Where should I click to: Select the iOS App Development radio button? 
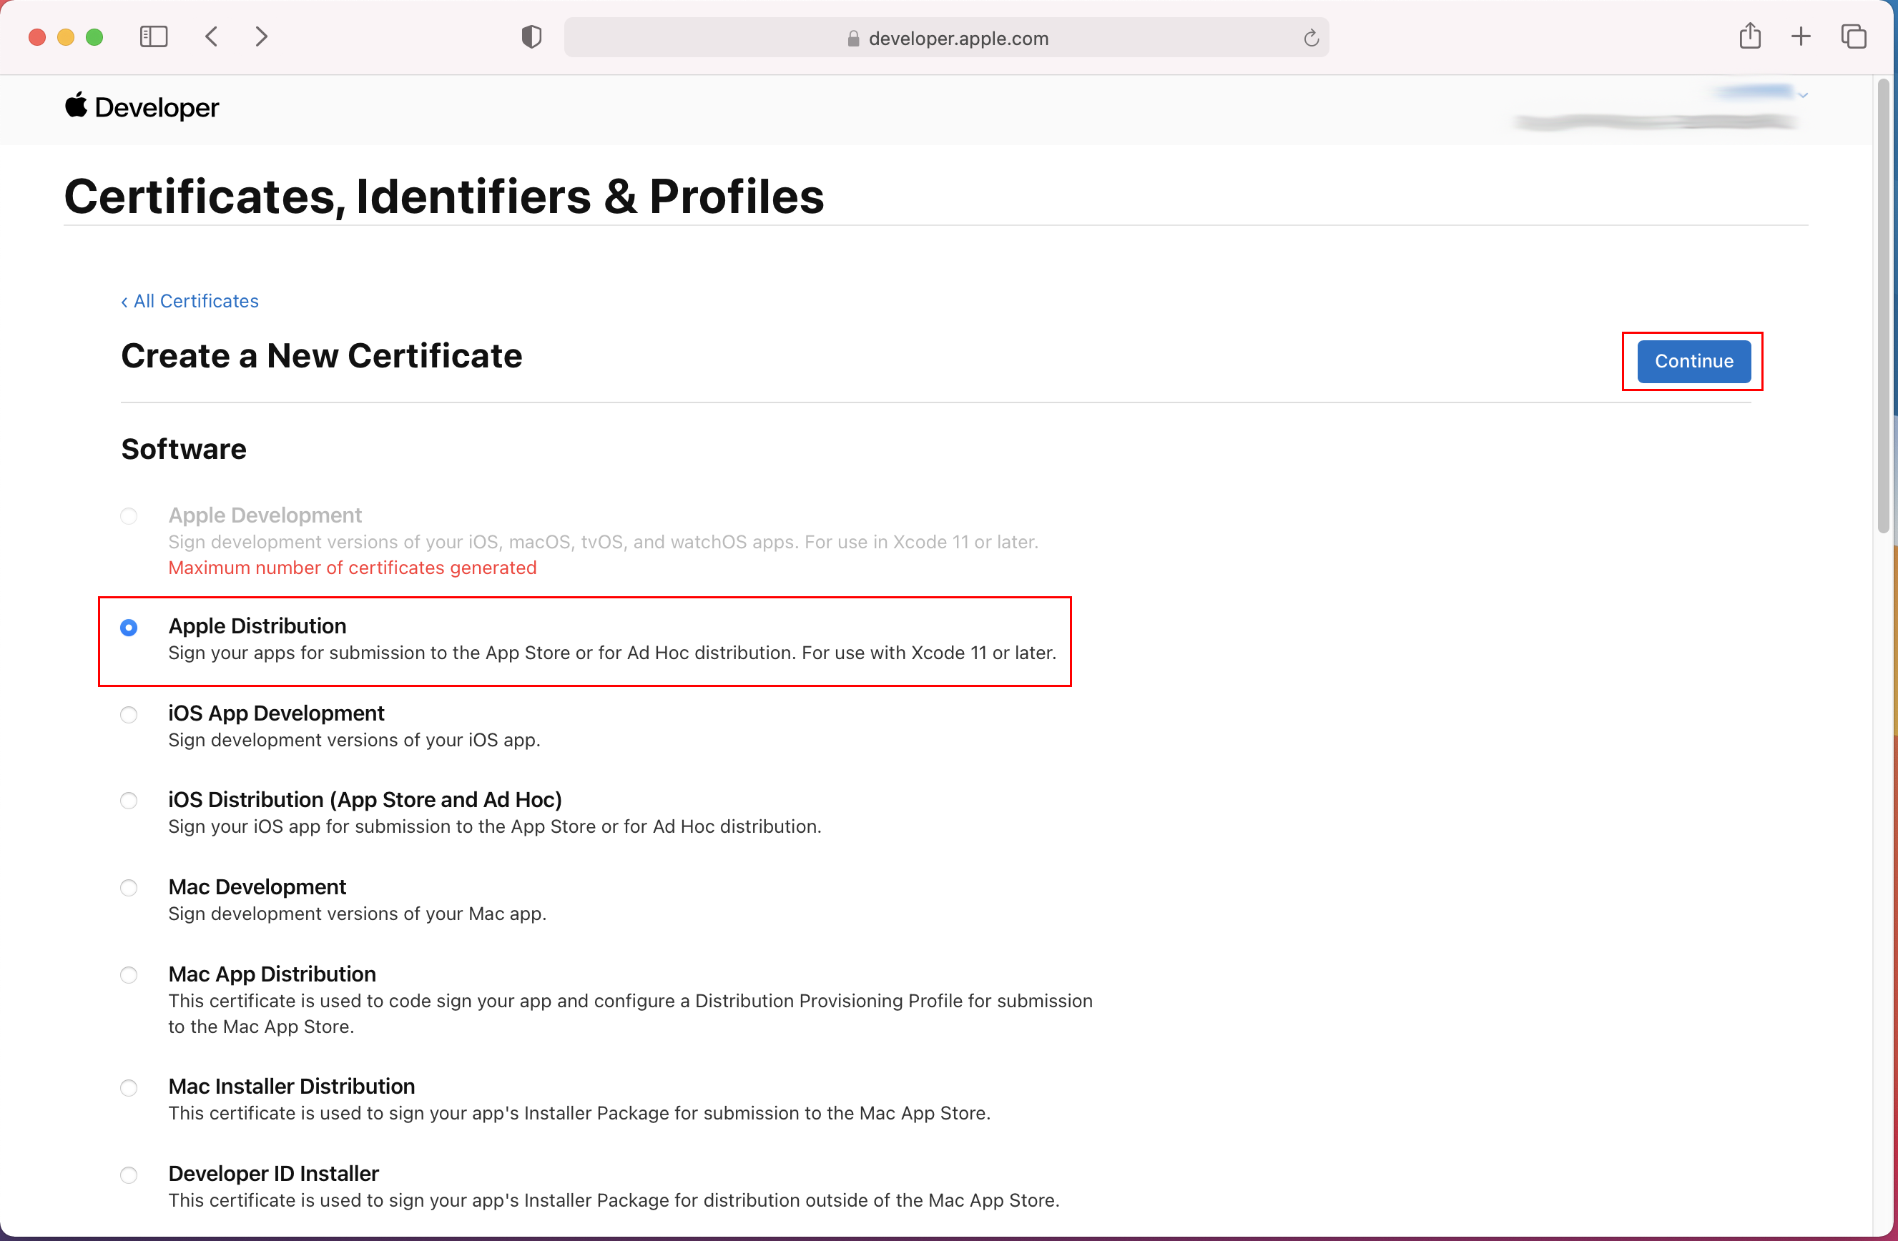coord(129,715)
